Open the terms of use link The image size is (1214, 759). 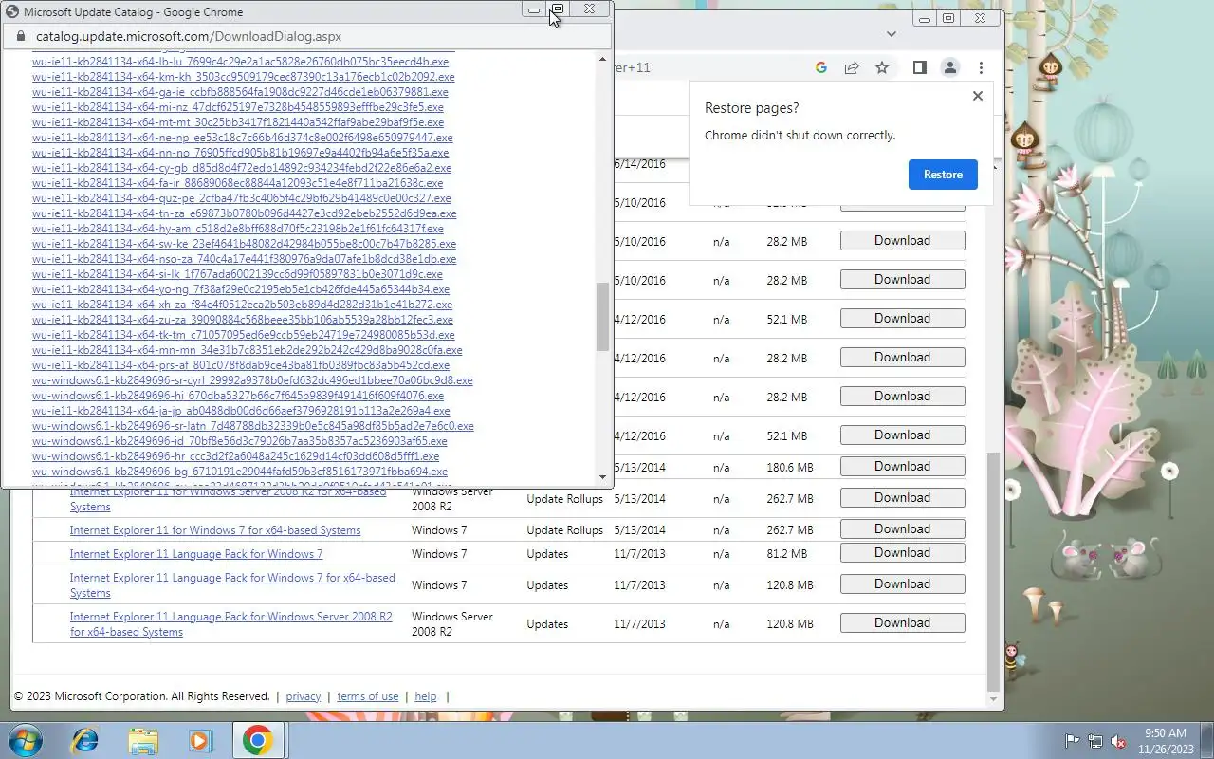(368, 696)
